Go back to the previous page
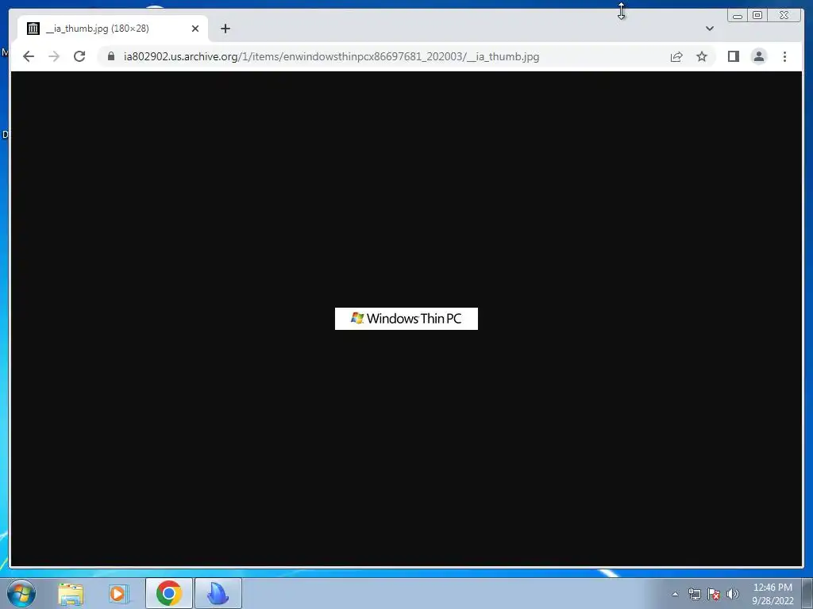This screenshot has height=609, width=813. 29,56
